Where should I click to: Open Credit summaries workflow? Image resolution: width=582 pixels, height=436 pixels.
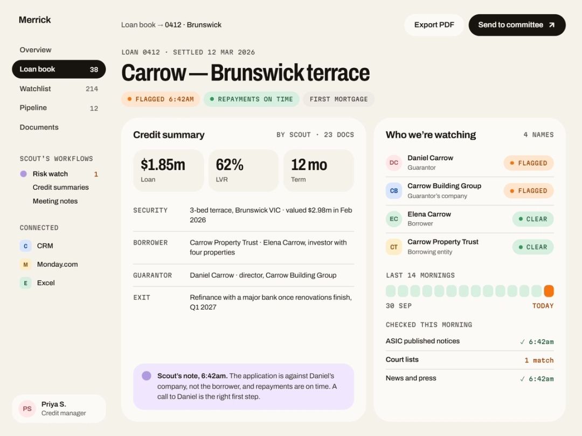(x=60, y=187)
